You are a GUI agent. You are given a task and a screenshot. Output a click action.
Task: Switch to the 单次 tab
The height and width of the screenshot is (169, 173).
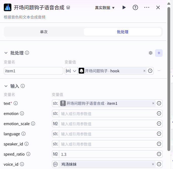44,32
